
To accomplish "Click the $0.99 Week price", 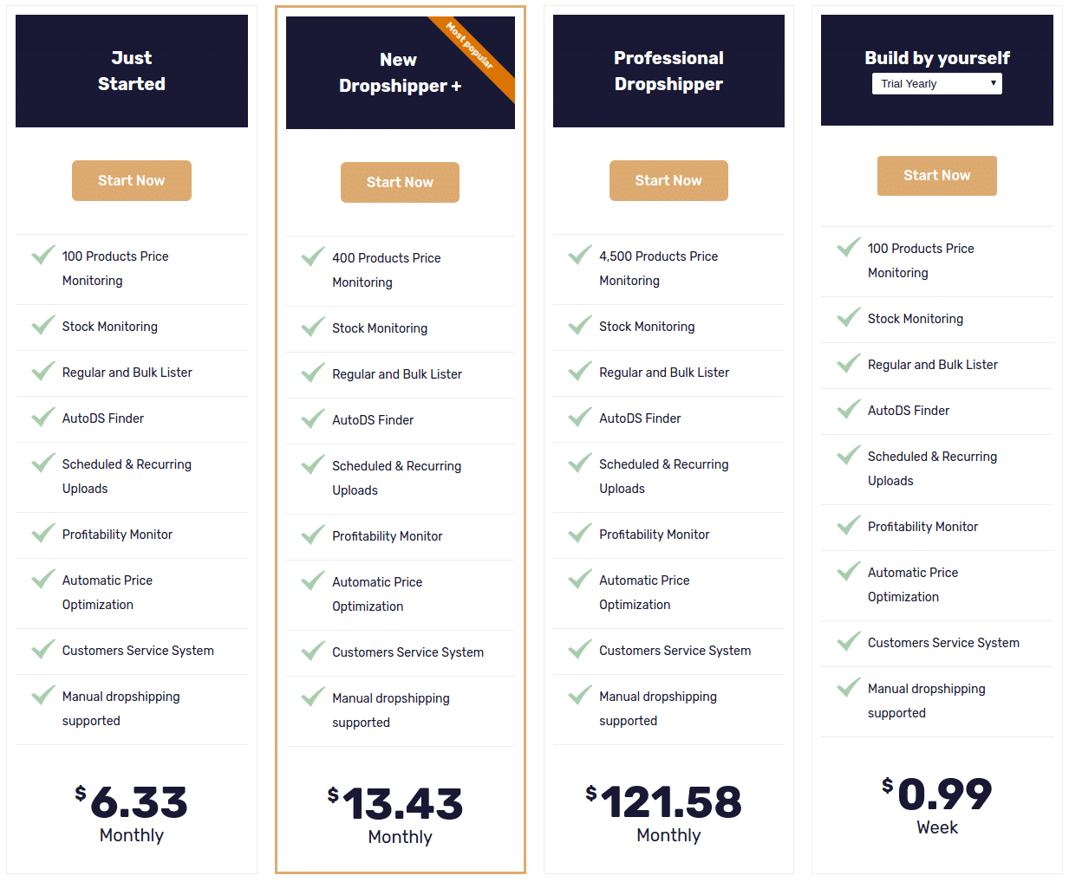I will coord(937,806).
